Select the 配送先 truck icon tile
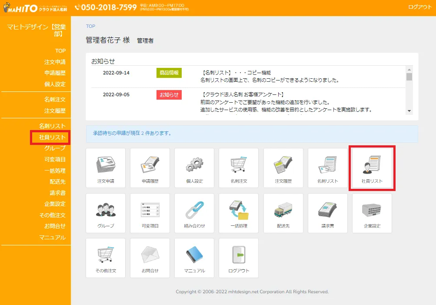The height and width of the screenshot is (305, 436). click(283, 213)
